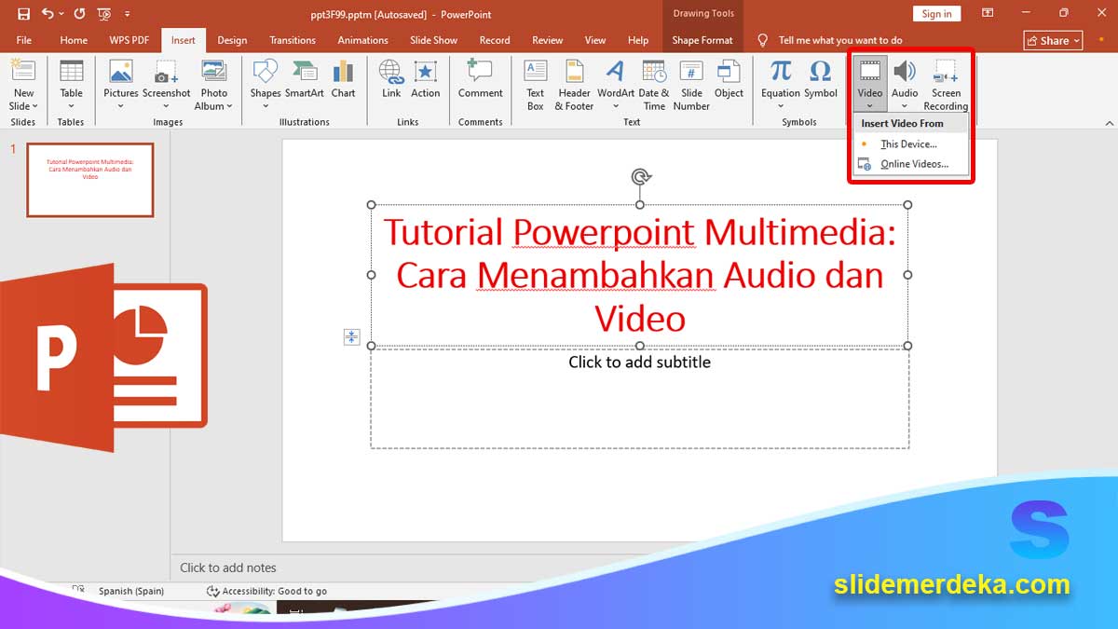Insert a SmartArt graphic
Viewport: 1118px width, 629px height.
305,79
